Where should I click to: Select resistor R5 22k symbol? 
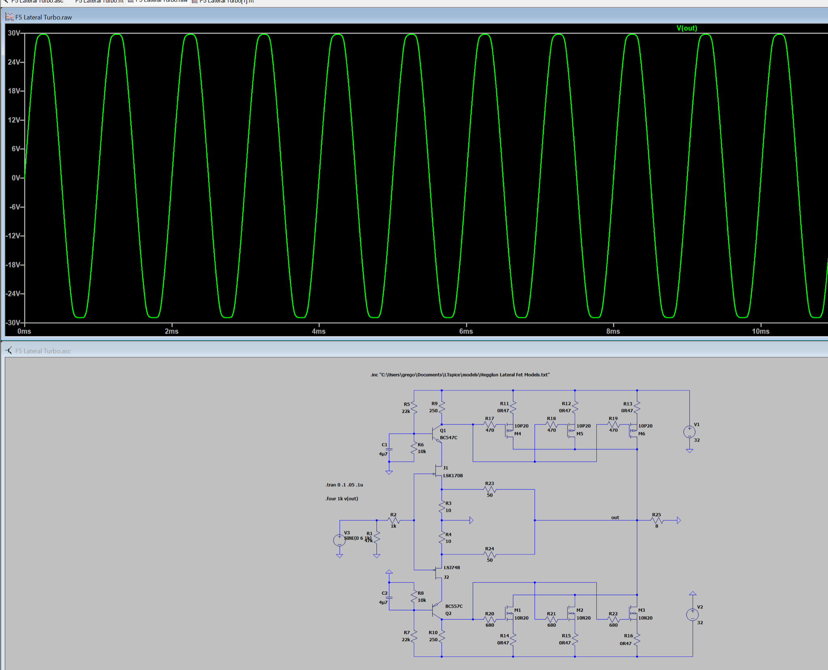414,407
